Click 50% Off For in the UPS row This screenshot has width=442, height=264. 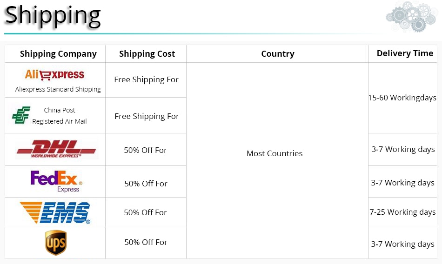(146, 242)
